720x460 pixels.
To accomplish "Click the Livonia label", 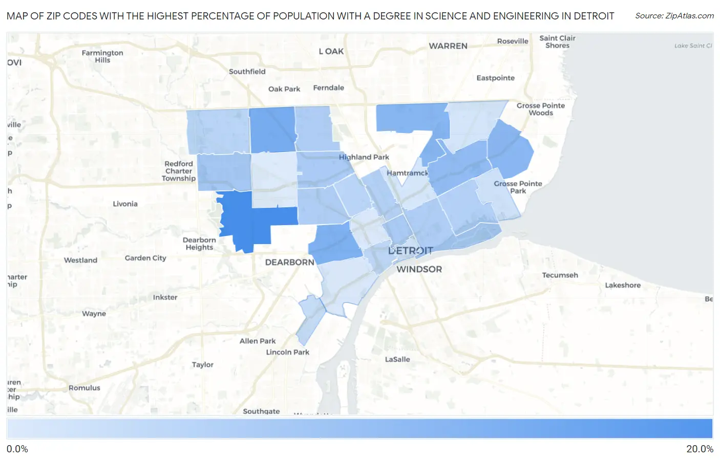I will coord(125,204).
